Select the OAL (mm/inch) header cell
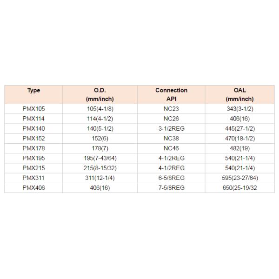 (239, 94)
